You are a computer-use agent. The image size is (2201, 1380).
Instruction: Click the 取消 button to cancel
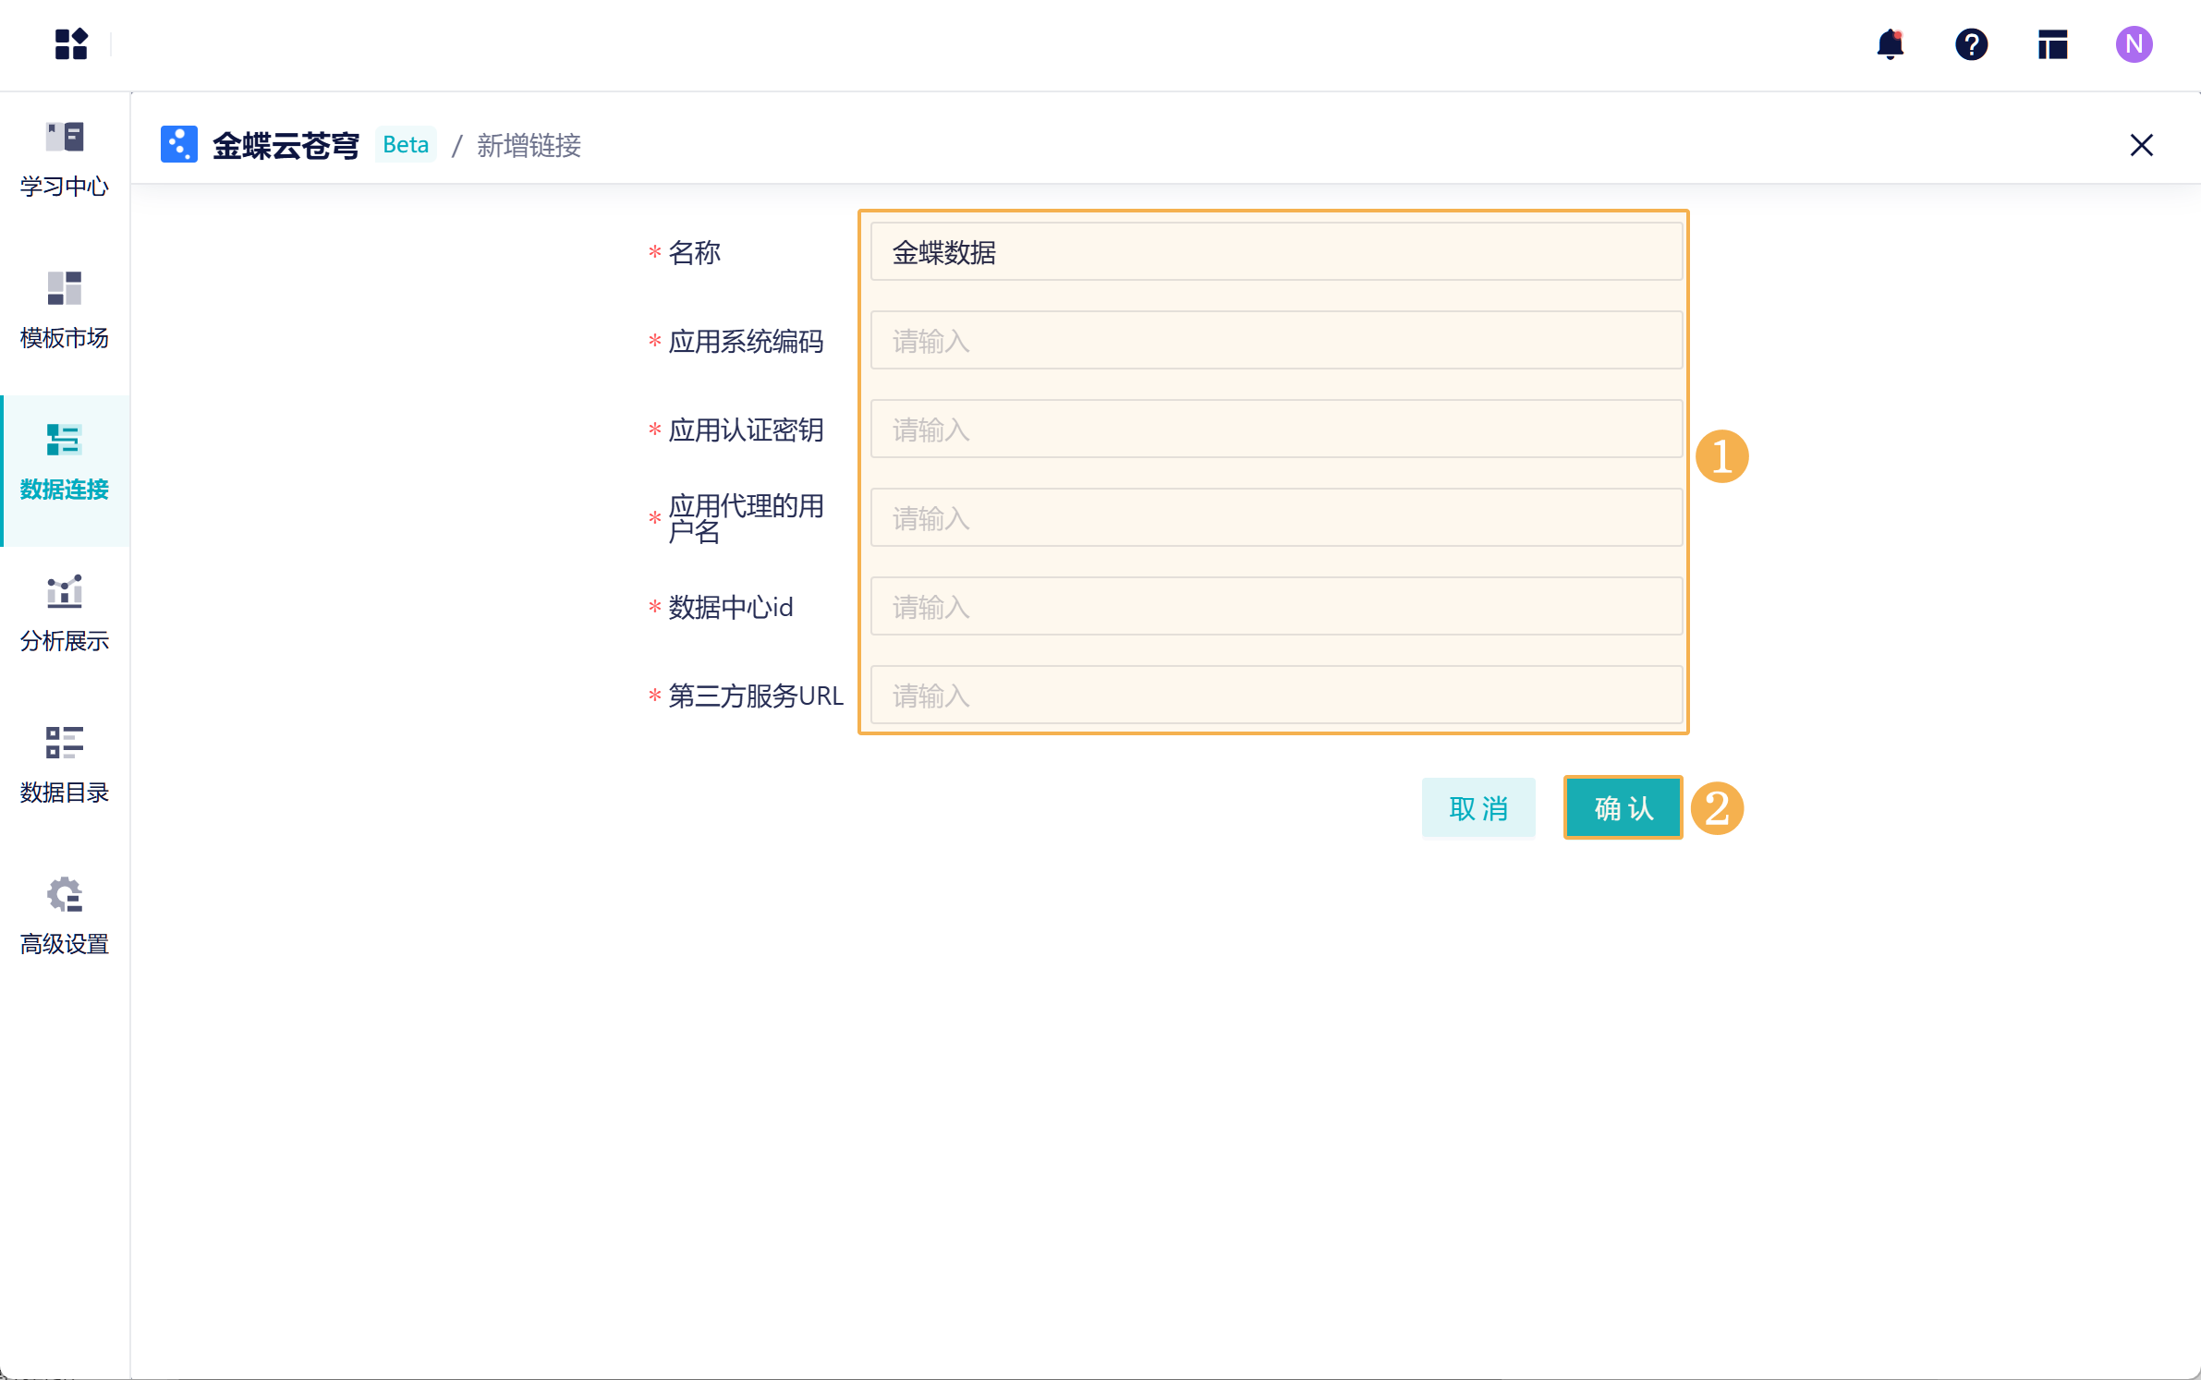click(1478, 808)
